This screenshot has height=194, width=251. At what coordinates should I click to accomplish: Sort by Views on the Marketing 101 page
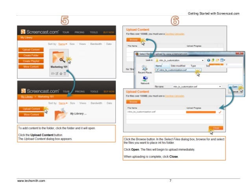point(83,103)
